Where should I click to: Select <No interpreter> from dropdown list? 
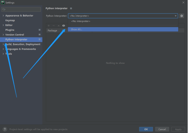click(123, 21)
